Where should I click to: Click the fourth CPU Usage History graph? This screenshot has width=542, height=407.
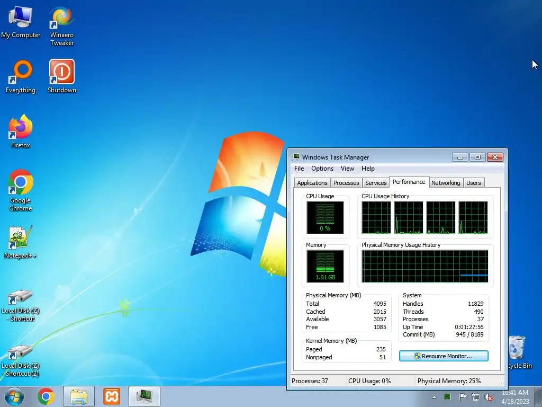coord(473,218)
